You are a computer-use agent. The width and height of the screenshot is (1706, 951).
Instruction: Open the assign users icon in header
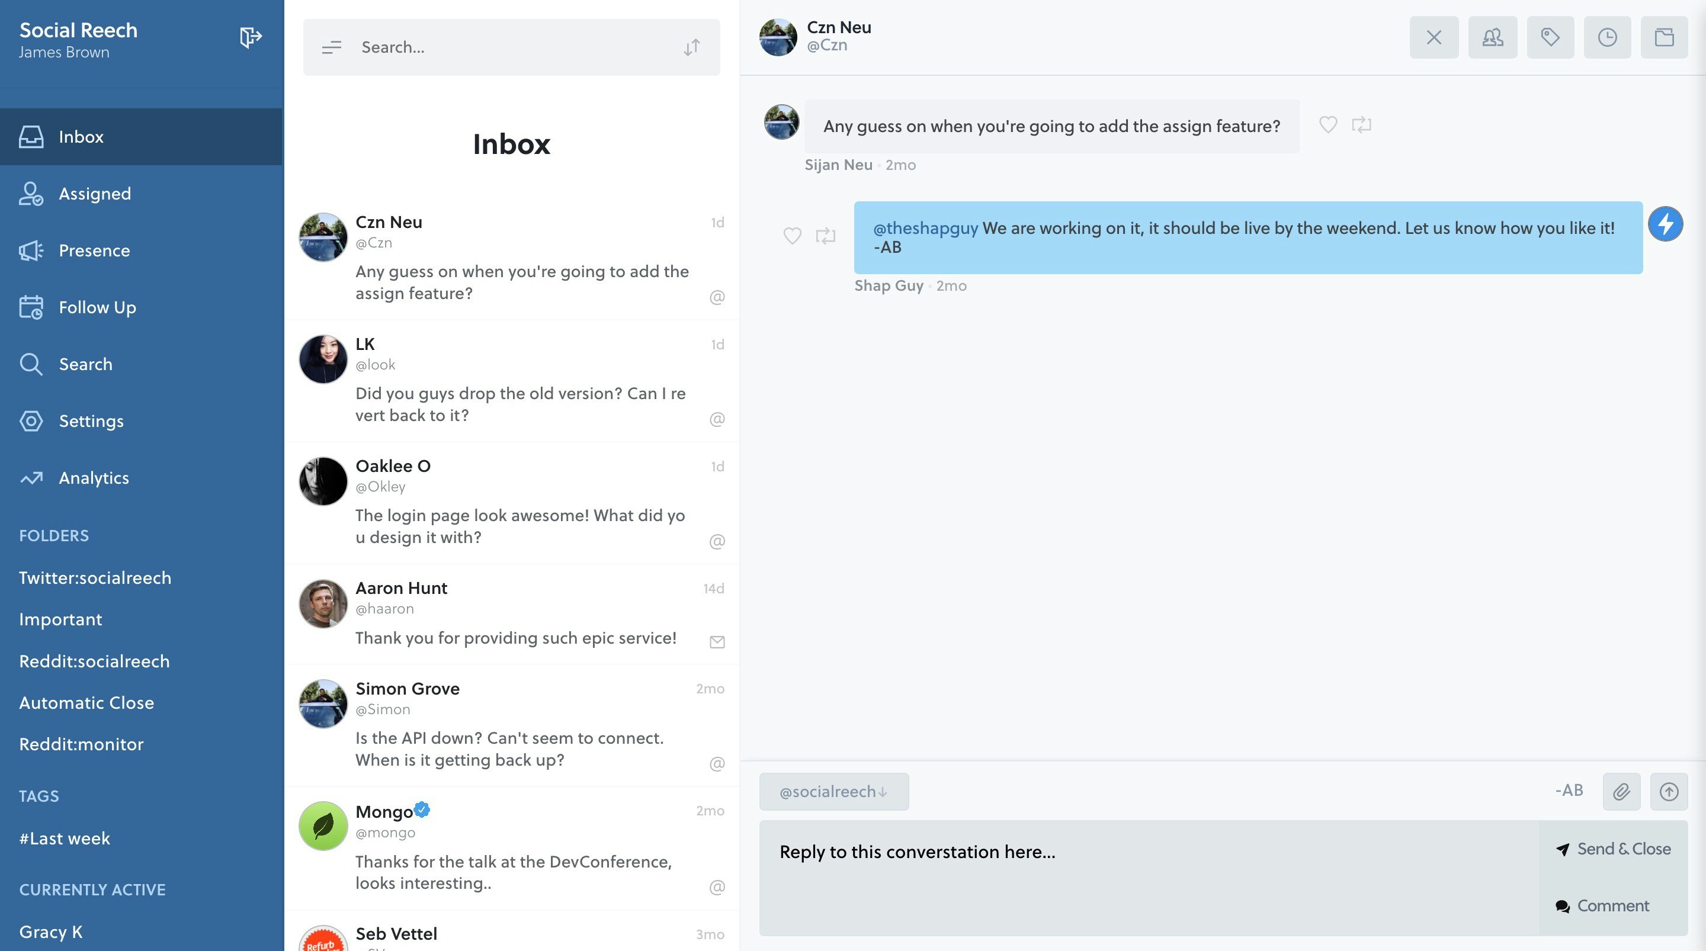pyautogui.click(x=1492, y=37)
